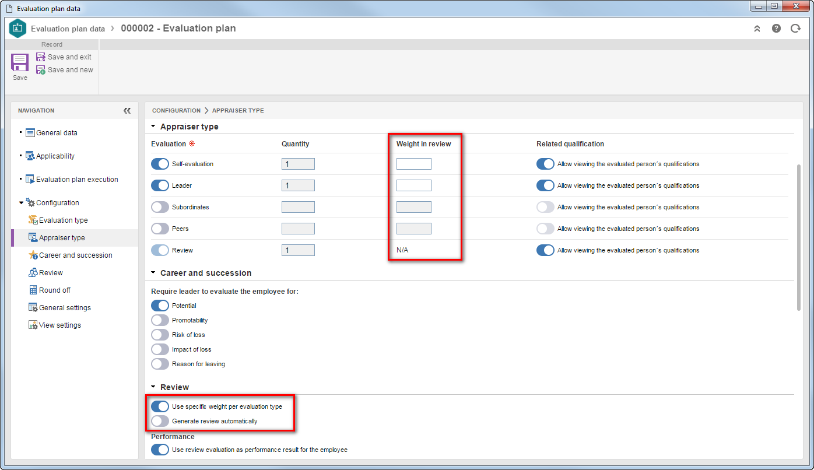814x470 pixels.
Task: Click the Save and exit icon
Action: point(41,57)
